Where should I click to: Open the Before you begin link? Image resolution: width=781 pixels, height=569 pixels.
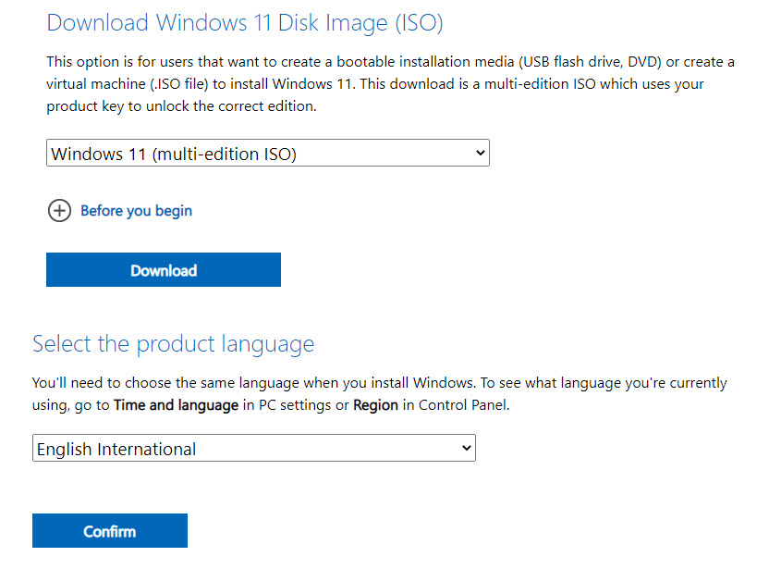(136, 210)
